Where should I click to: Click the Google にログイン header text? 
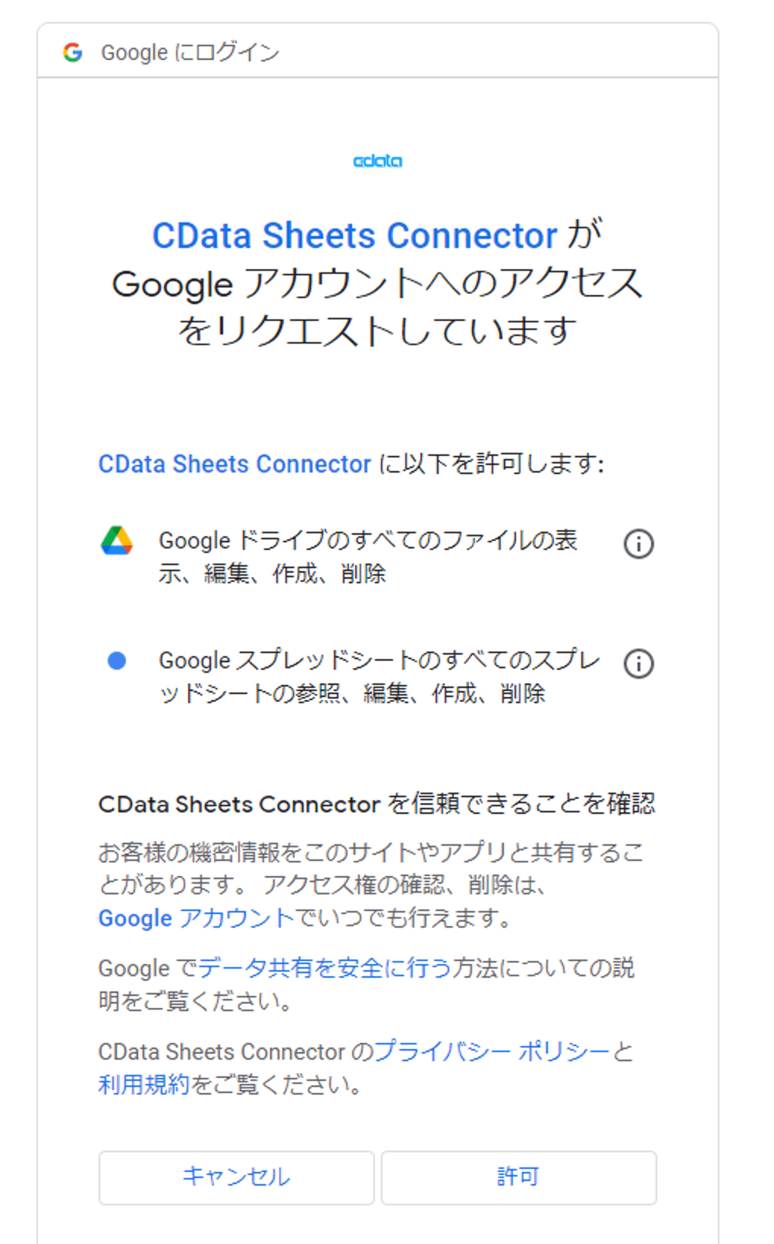coord(190,52)
